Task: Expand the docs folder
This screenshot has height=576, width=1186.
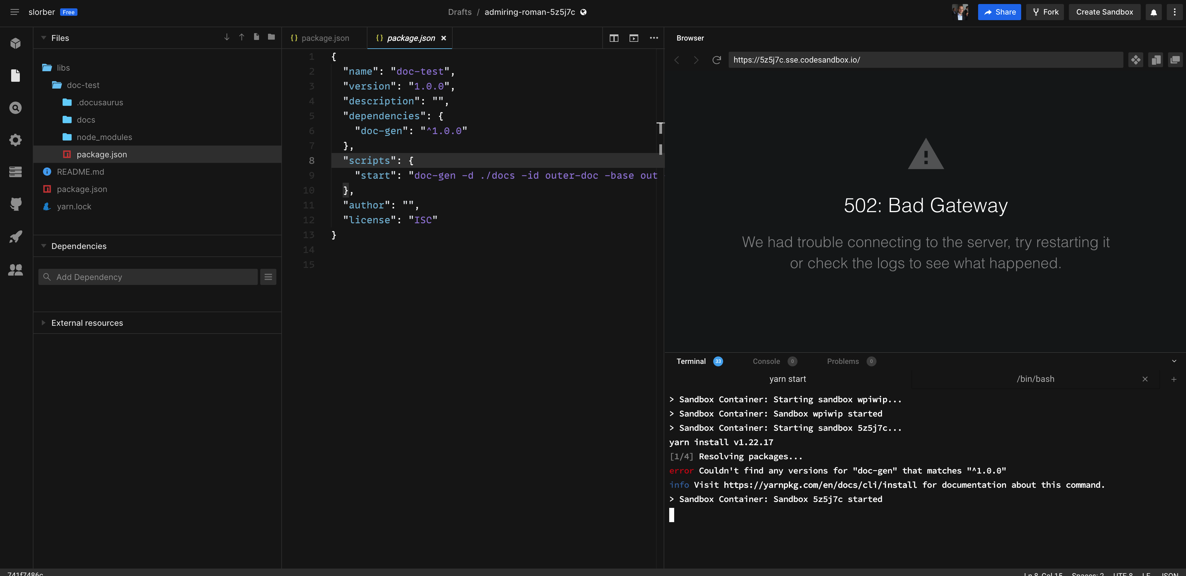Action: [157, 120]
